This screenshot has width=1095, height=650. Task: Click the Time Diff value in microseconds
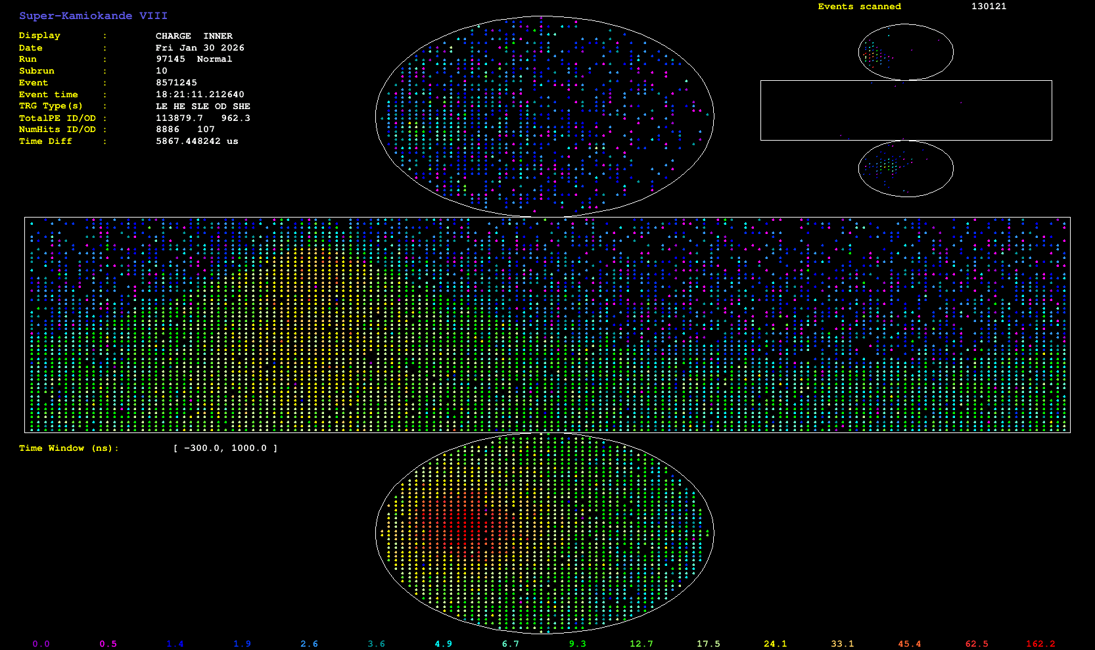coord(197,141)
